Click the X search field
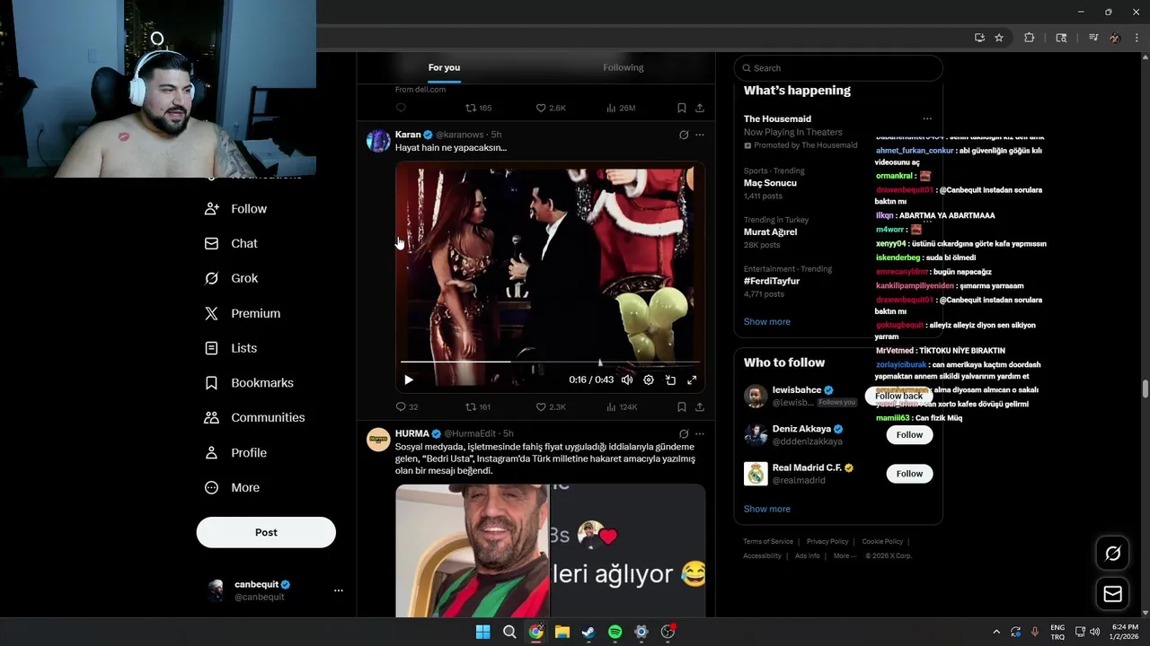 pyautogui.click(x=838, y=68)
